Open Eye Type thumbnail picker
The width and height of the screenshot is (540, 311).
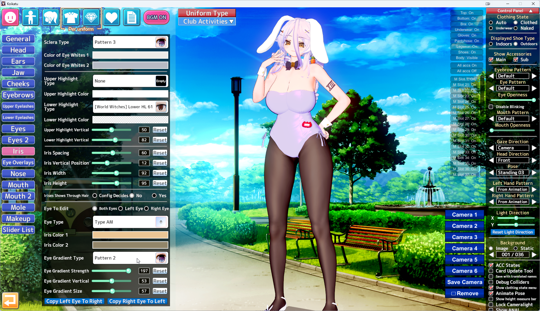click(x=161, y=222)
